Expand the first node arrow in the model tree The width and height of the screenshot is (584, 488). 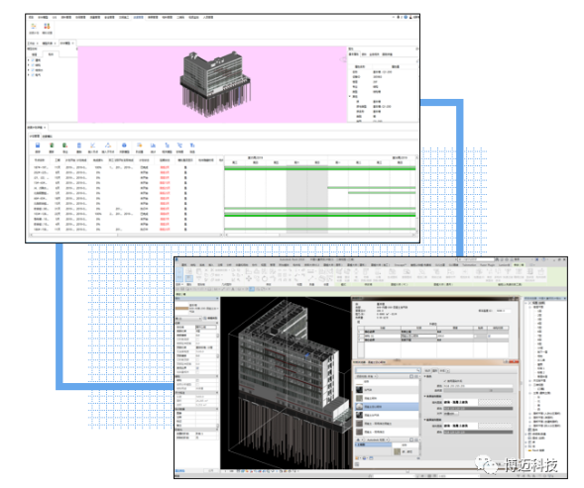(29, 60)
